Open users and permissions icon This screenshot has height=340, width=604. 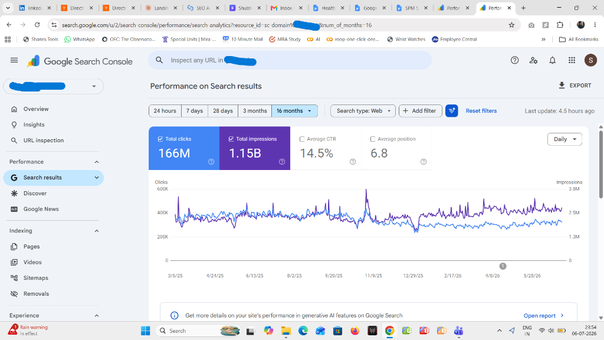tap(533, 60)
